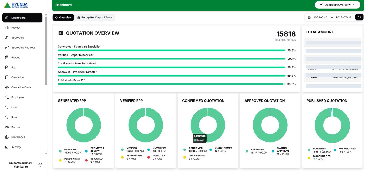Click the end date 2026-07-26
Viewport: 368px width, 177px height.
344,17
